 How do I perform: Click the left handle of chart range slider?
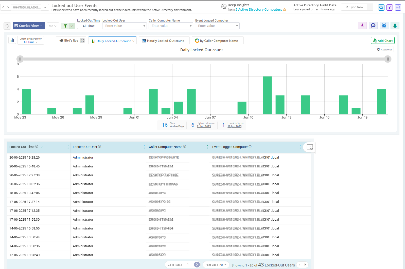click(20, 59)
